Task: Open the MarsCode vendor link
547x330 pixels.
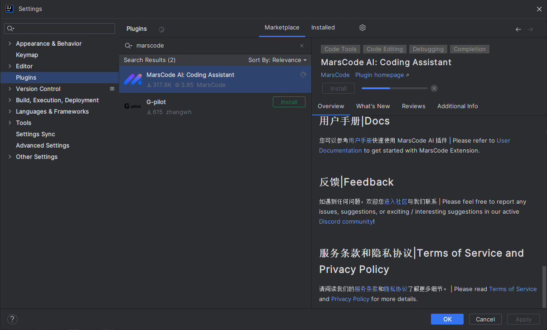Action: (x=335, y=75)
